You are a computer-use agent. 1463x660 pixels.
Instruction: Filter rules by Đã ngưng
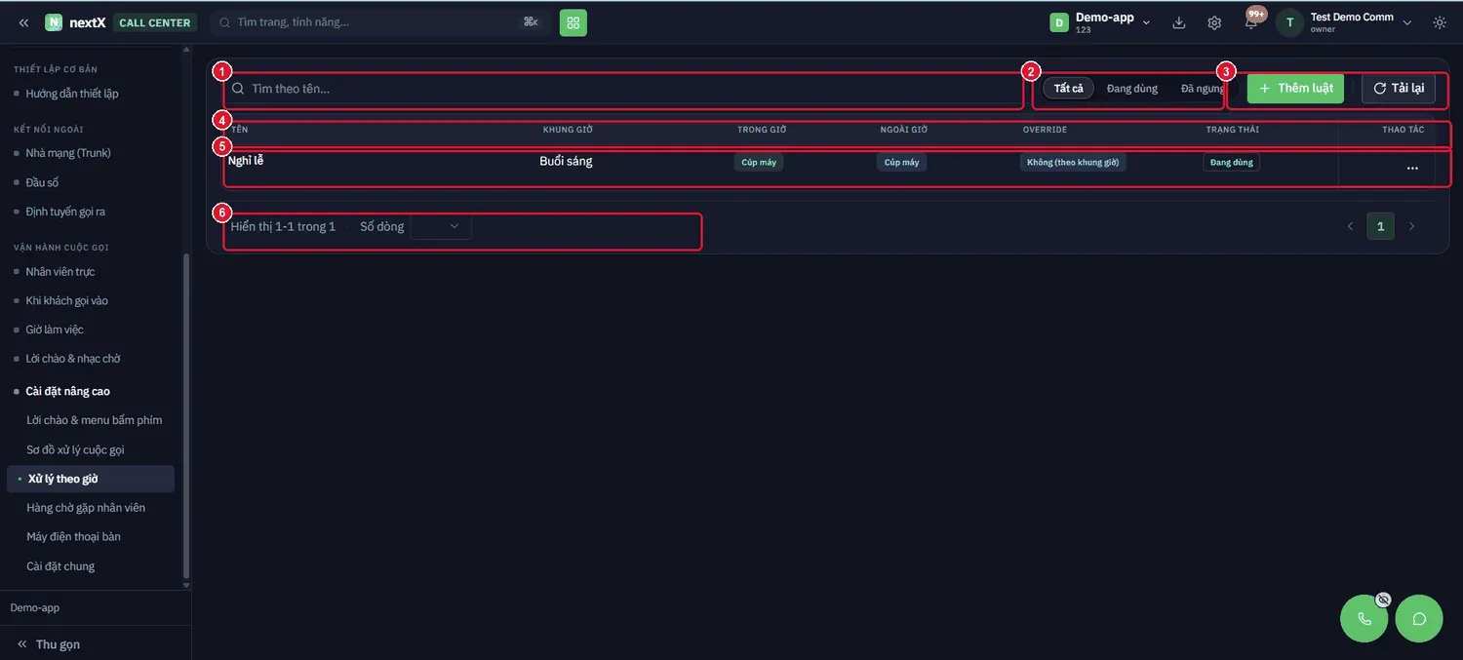tap(1203, 89)
